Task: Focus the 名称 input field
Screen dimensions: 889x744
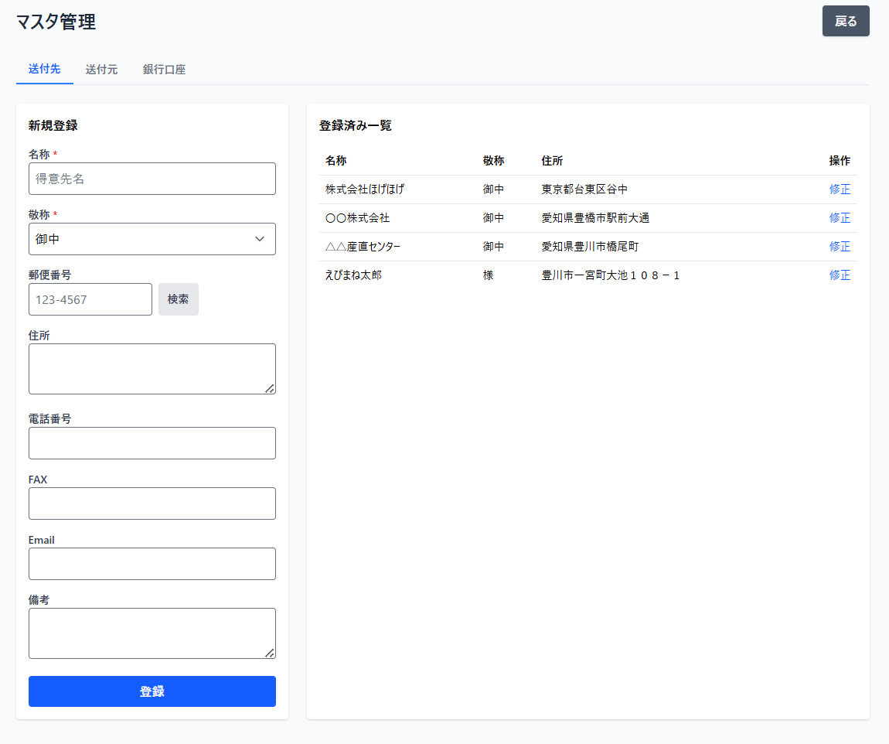Action: tap(152, 179)
